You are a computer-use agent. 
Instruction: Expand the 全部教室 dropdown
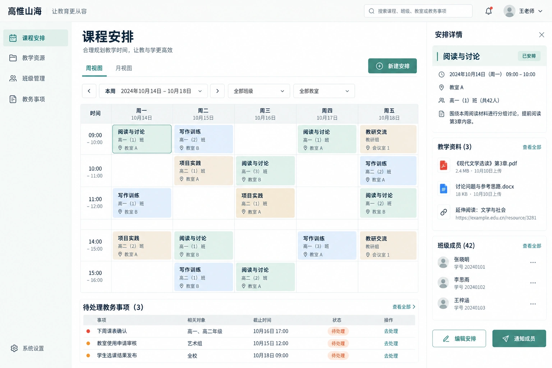click(324, 91)
